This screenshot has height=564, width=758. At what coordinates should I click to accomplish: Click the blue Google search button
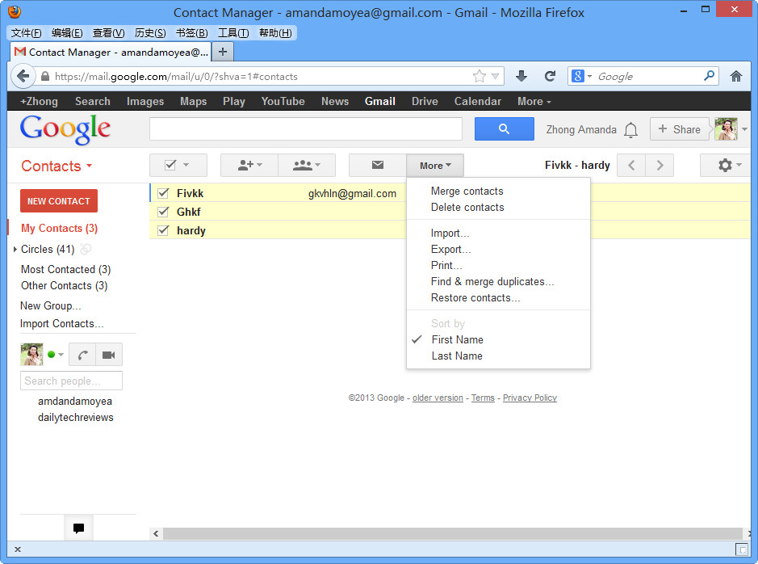click(x=505, y=129)
